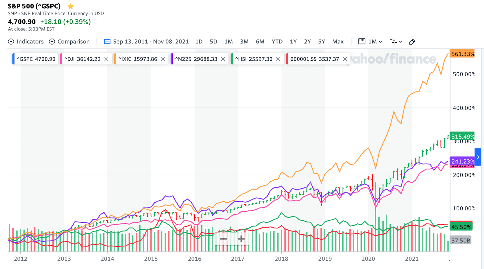484x269 pixels.
Task: Expand the chart type dropdown arrow
Action: [x=401, y=42]
